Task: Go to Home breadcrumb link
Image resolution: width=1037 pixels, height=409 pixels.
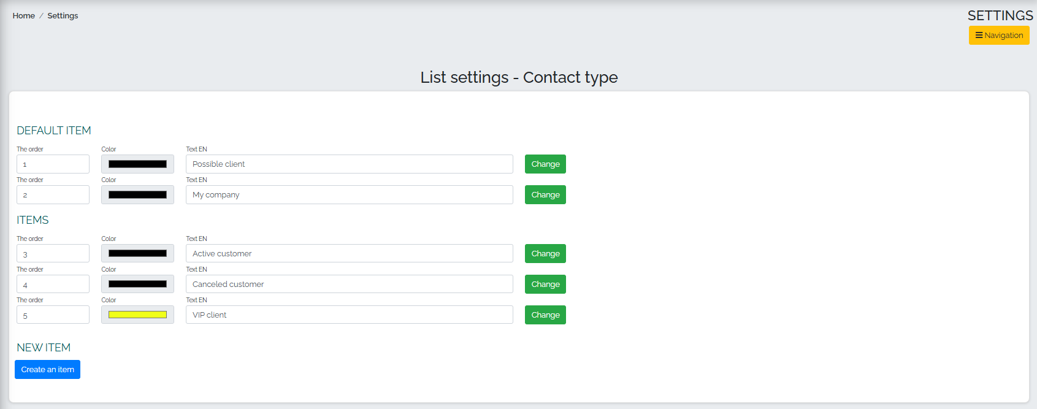Action: pyautogui.click(x=24, y=16)
